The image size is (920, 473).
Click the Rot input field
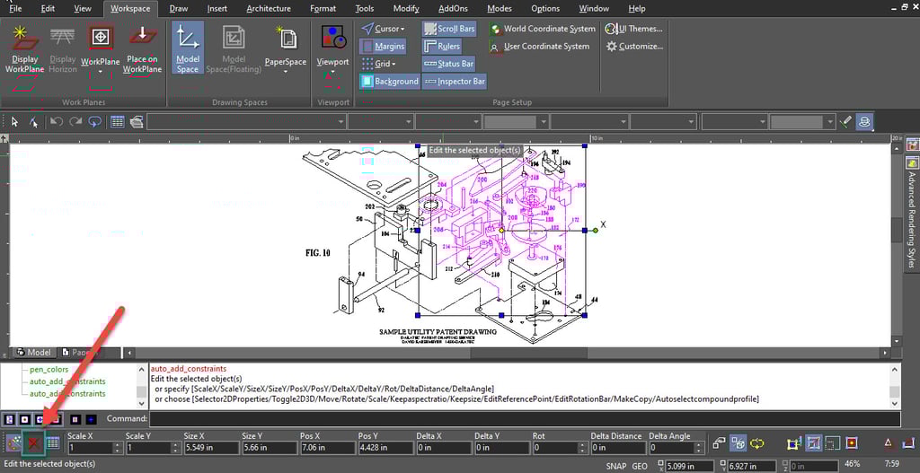(557, 447)
